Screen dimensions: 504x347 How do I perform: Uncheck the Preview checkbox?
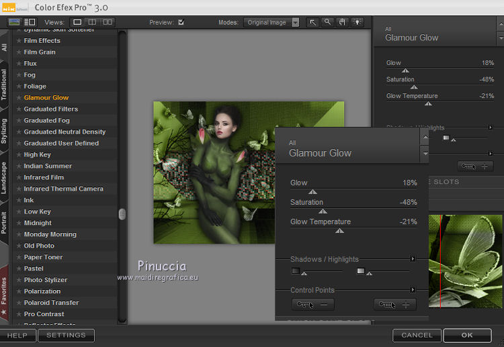[181, 22]
